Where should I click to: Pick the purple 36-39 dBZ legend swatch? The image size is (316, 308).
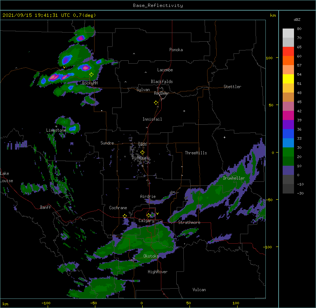point(288,125)
